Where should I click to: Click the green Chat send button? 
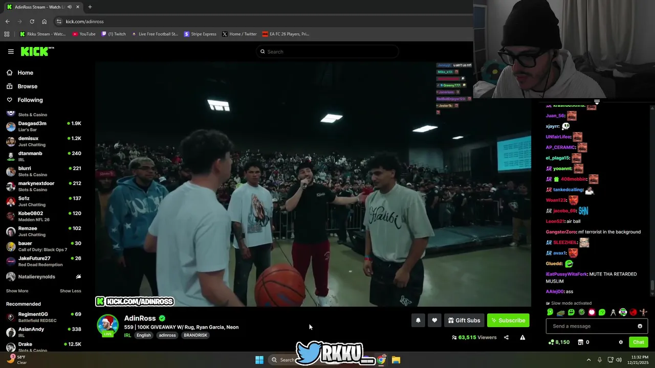click(638, 342)
